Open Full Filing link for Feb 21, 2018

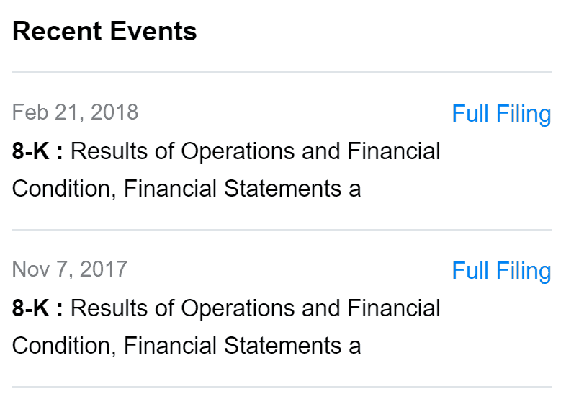coord(501,114)
